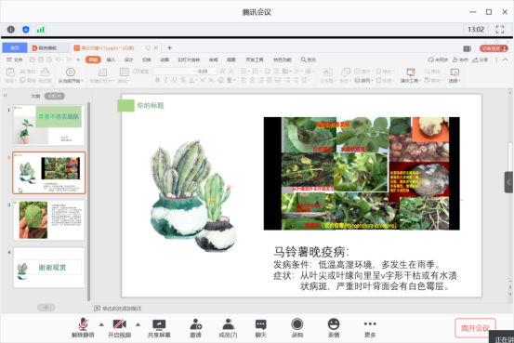Screen dimensions: 514x343
Task: Open the Insert ribbon tab
Action: (112, 59)
